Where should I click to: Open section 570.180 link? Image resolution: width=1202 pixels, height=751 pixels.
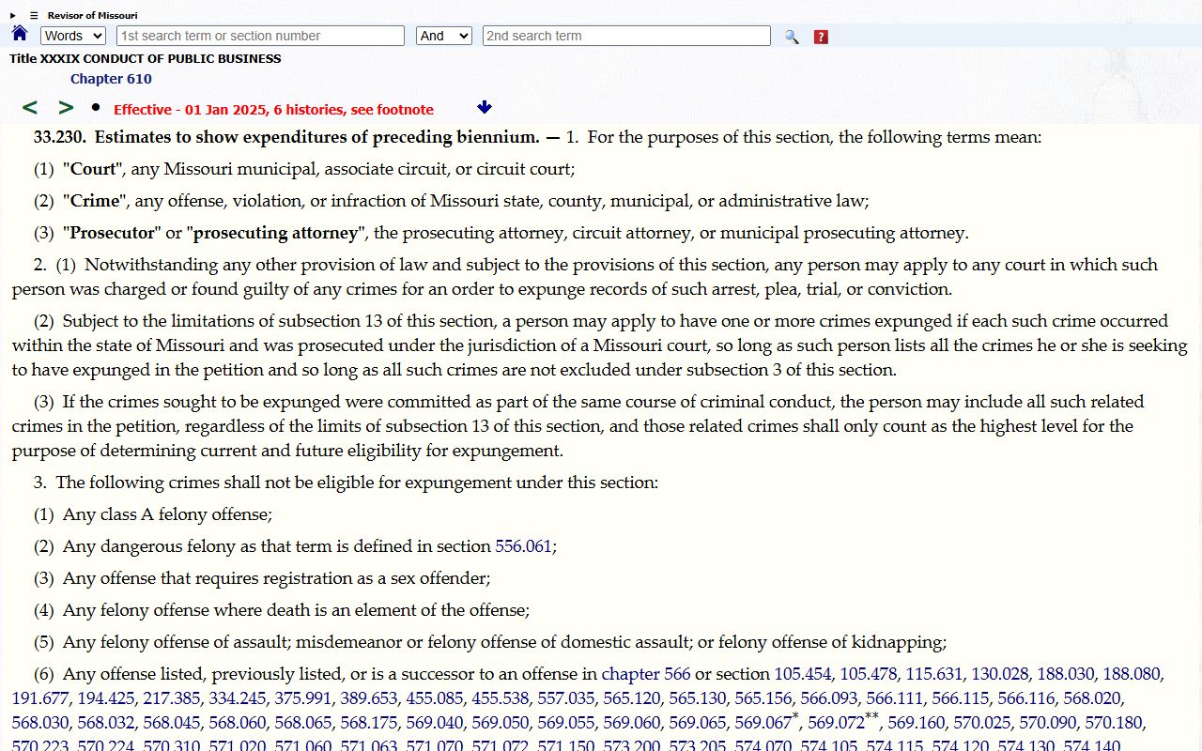point(1114,723)
